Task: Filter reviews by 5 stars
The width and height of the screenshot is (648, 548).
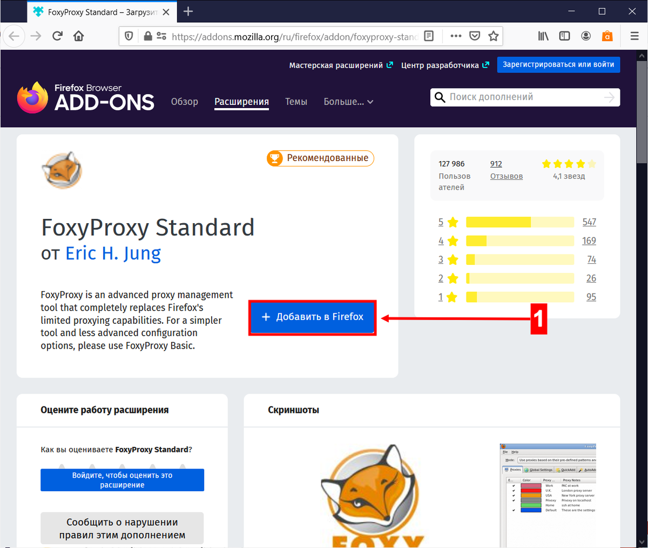Action: click(448, 222)
